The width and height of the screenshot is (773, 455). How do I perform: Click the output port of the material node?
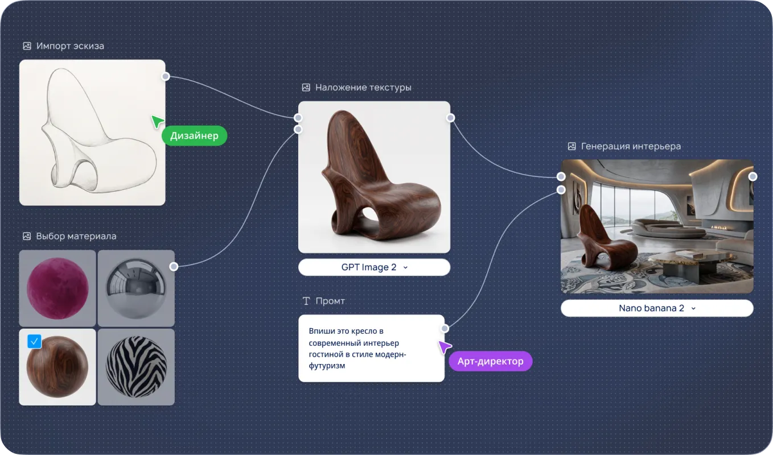pos(174,266)
